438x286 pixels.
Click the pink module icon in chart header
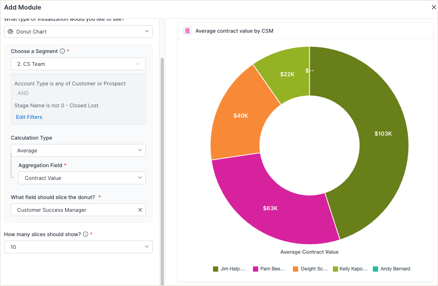[187, 31]
